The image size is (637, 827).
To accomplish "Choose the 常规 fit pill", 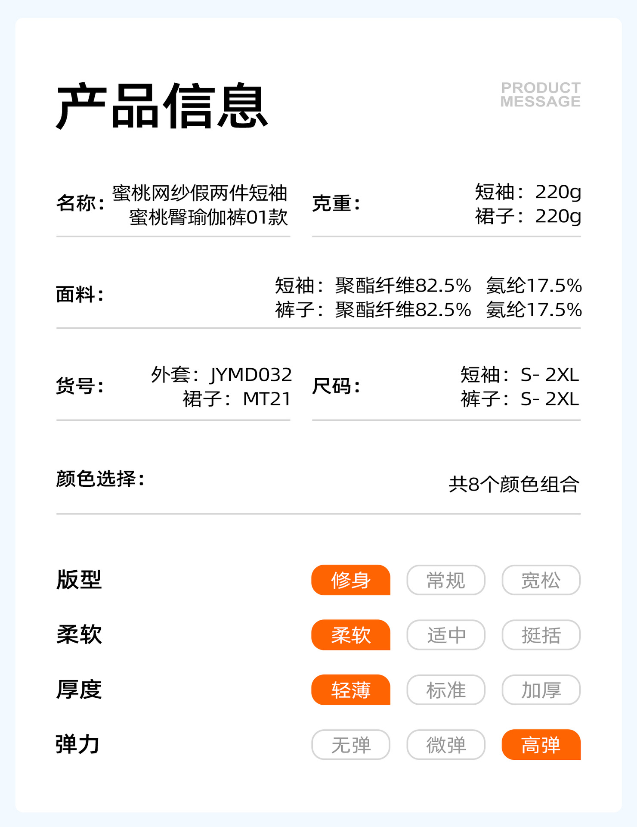I will pos(446,580).
